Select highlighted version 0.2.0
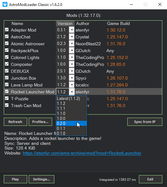167x187 pixels. 71,123
